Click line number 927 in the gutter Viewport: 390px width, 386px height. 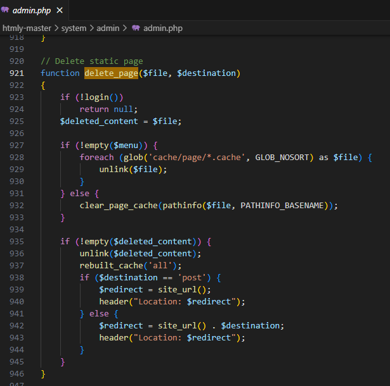(16, 146)
